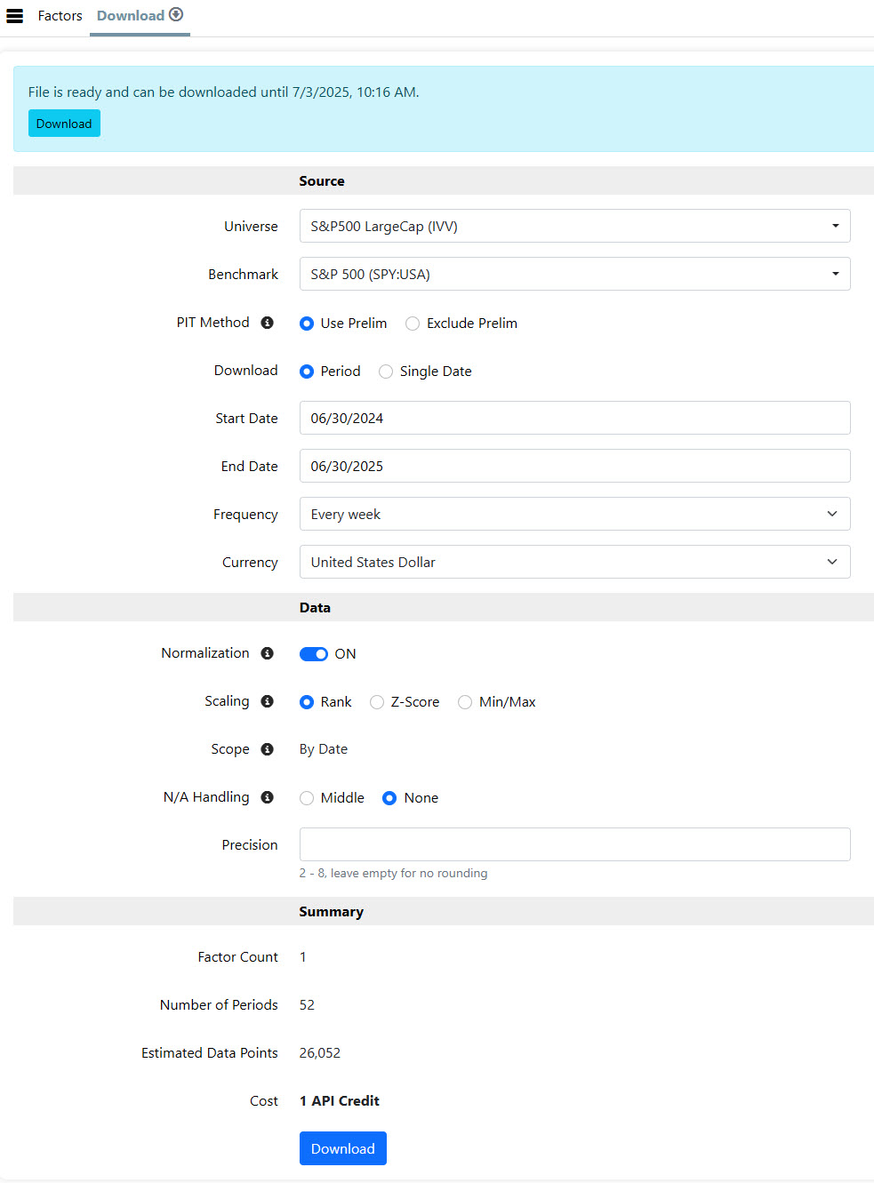
Task: Click the Factor Count value '1'
Action: (303, 956)
